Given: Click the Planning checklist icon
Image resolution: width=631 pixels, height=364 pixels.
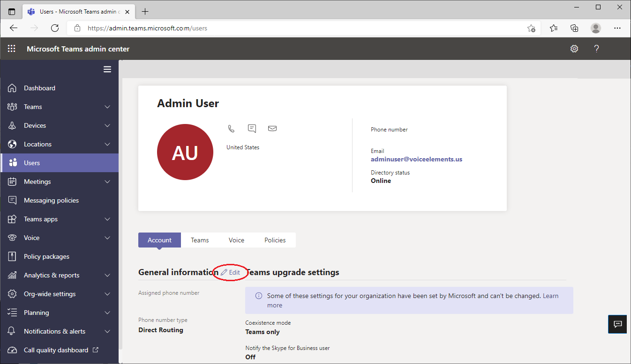Looking at the screenshot, I should [x=13, y=313].
